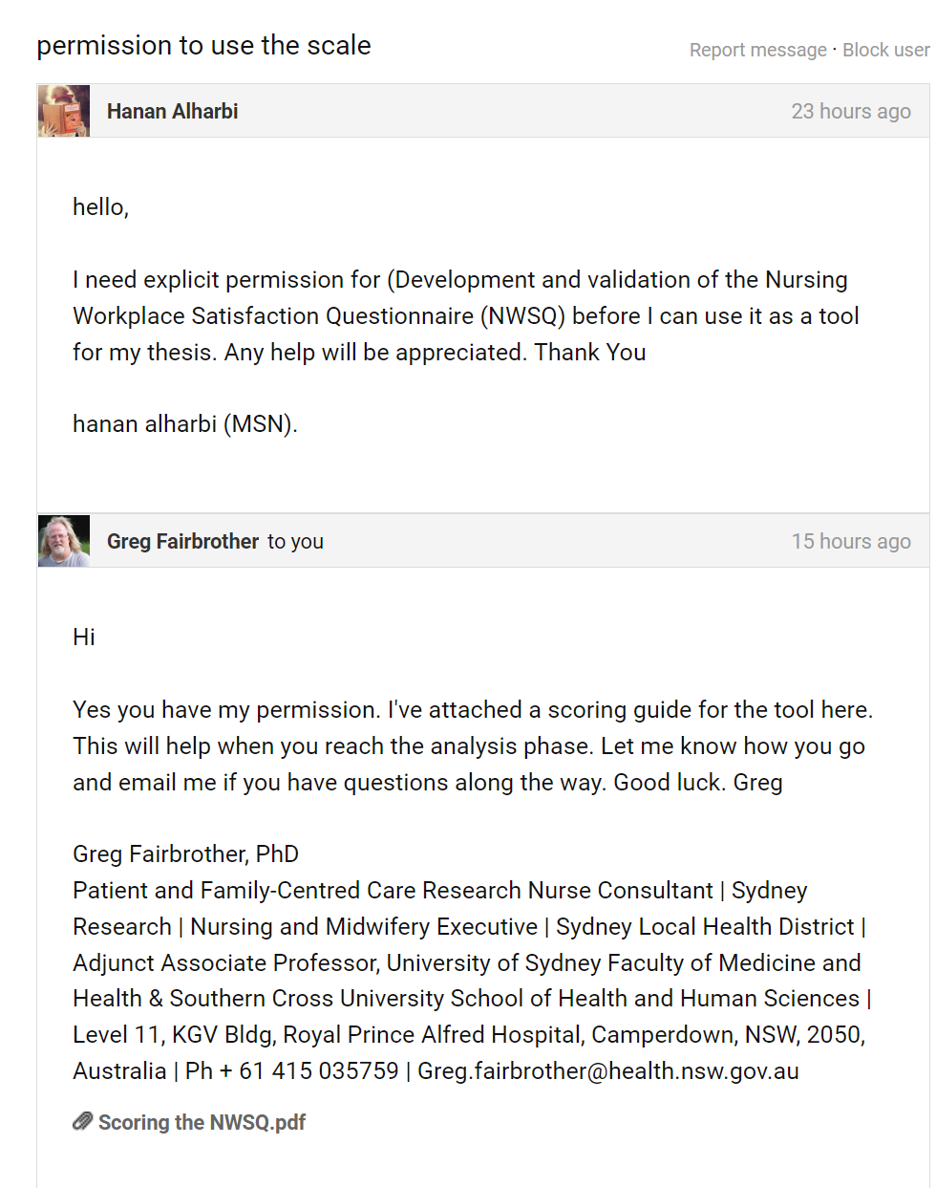Click the 'hello,' greeting in first message
Viewport: 936px width, 1188px height.
point(100,206)
